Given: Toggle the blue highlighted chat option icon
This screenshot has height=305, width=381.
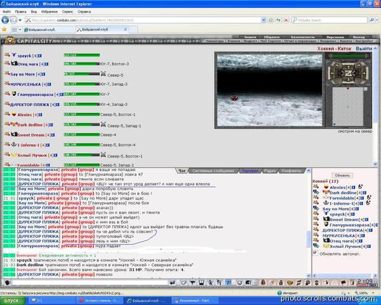Looking at the screenshot, I should pos(229,283).
